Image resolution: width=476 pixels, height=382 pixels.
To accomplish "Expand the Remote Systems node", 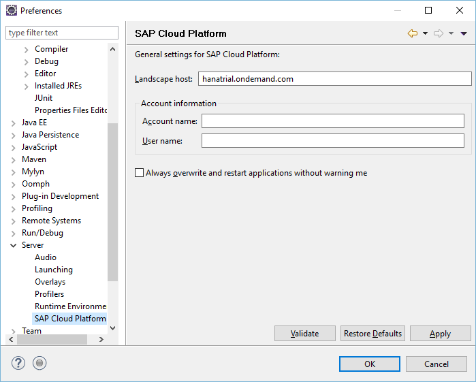I will coord(14,221).
